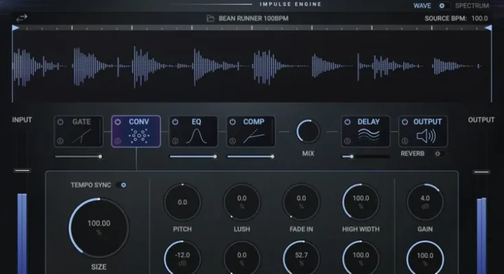Click the folder icon beside Bean Runner 100BPM
Viewport: 504px width, 274px height.
pyautogui.click(x=211, y=18)
